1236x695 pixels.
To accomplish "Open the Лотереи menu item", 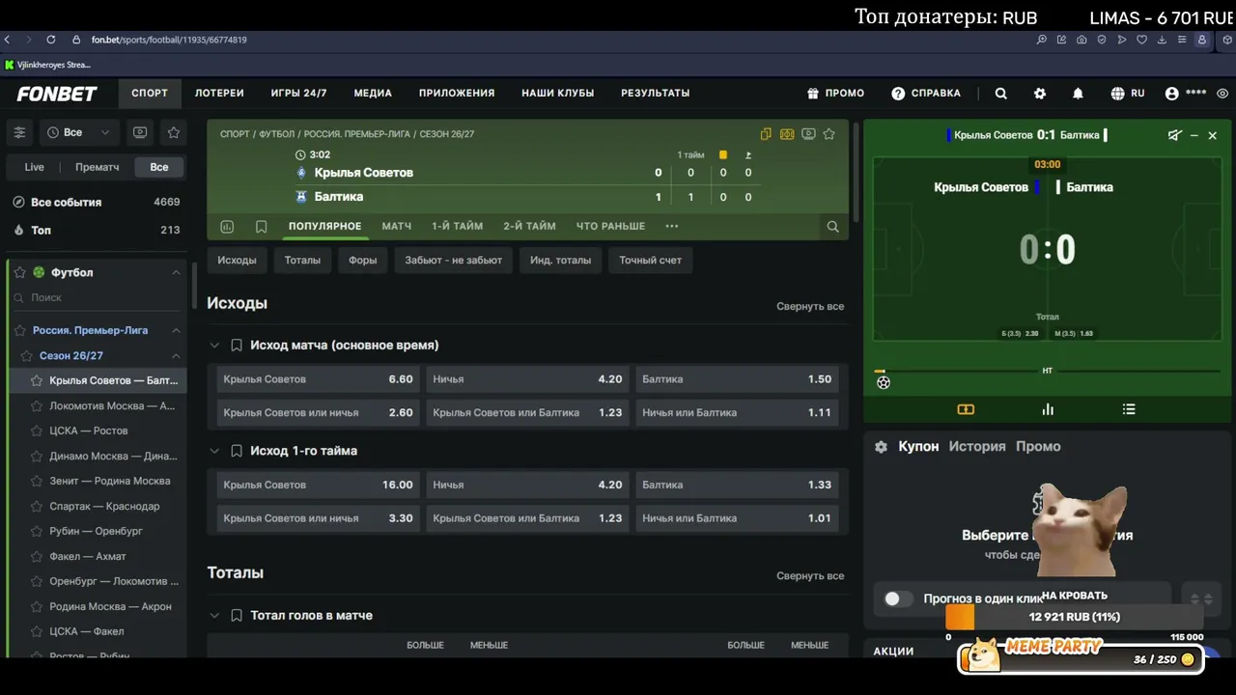I will (x=219, y=94).
